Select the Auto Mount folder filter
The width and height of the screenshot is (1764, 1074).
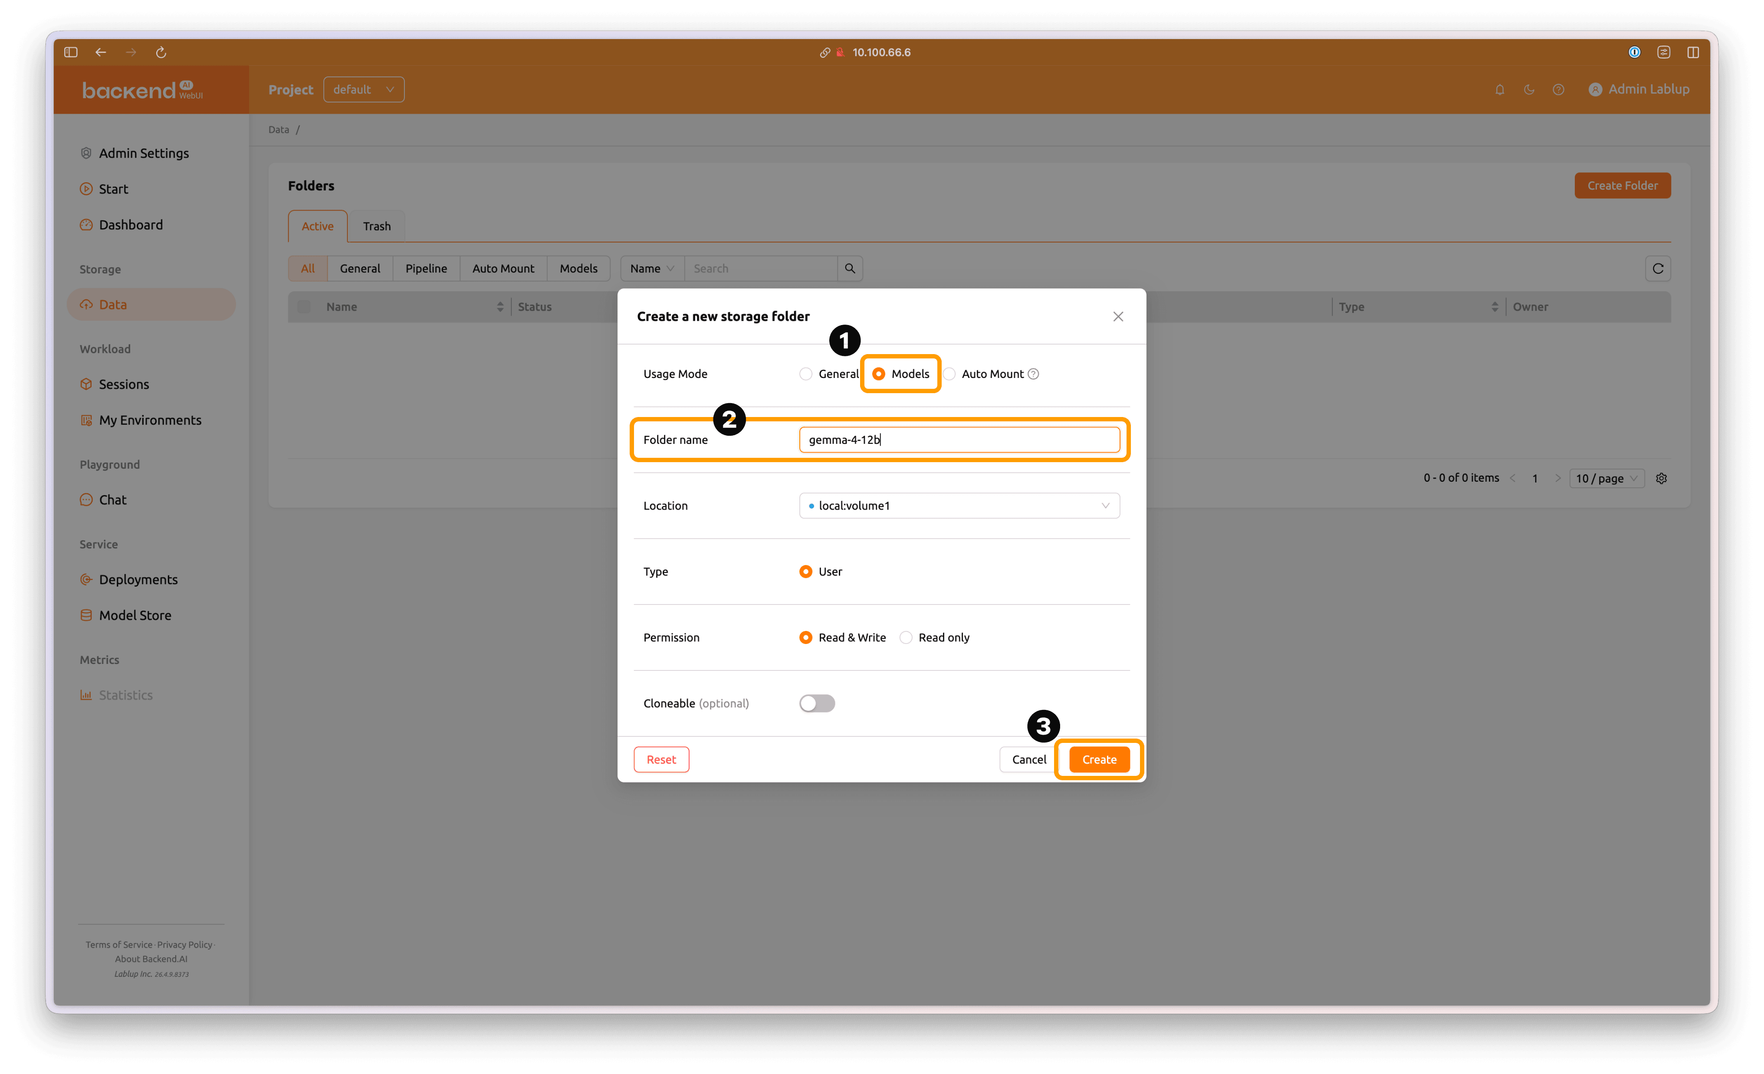pos(503,269)
